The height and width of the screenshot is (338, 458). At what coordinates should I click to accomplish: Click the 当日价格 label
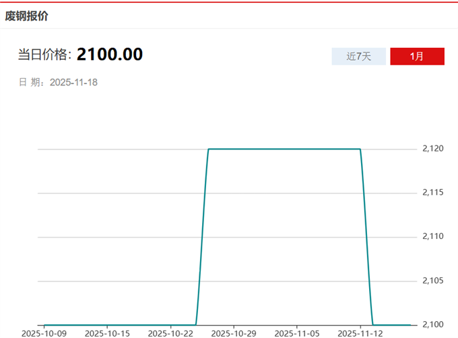tap(44, 55)
